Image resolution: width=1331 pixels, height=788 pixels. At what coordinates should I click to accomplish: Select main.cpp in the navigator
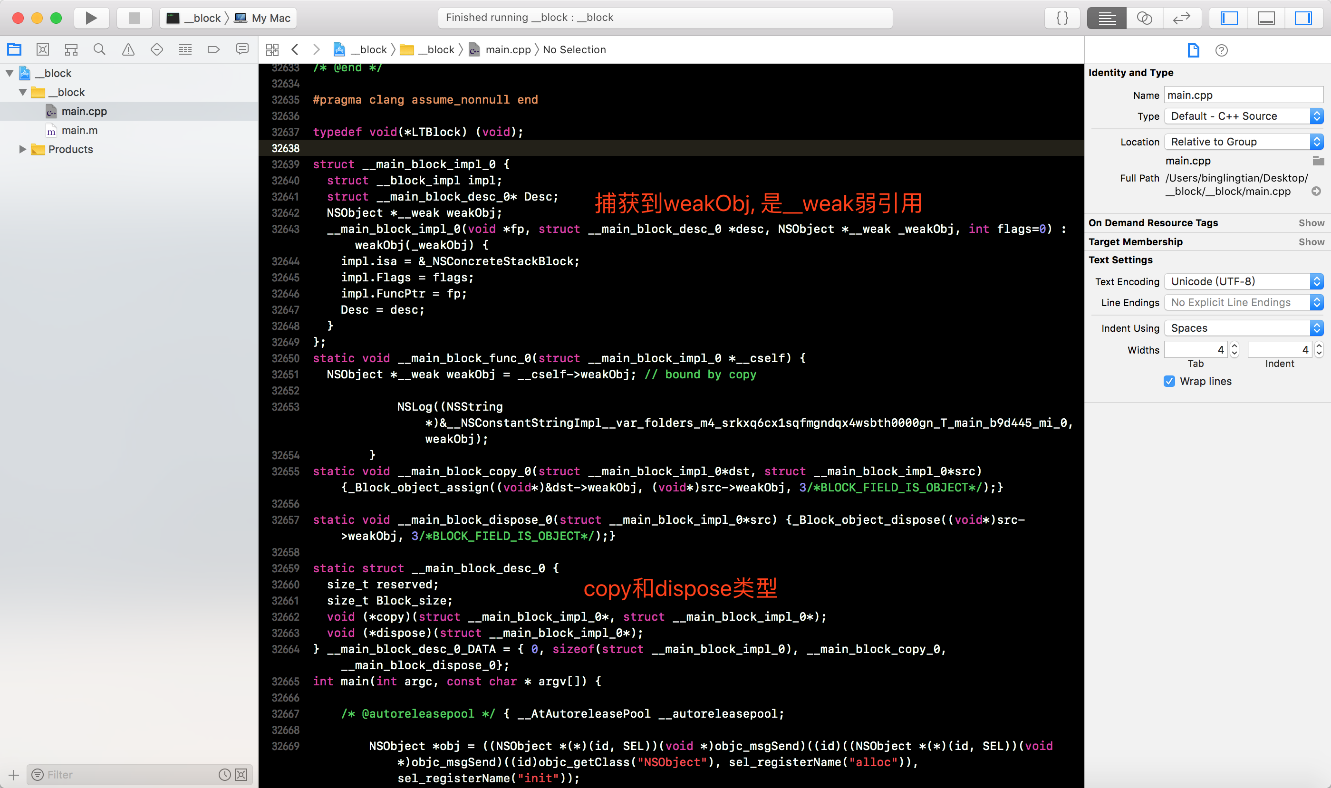click(x=84, y=111)
